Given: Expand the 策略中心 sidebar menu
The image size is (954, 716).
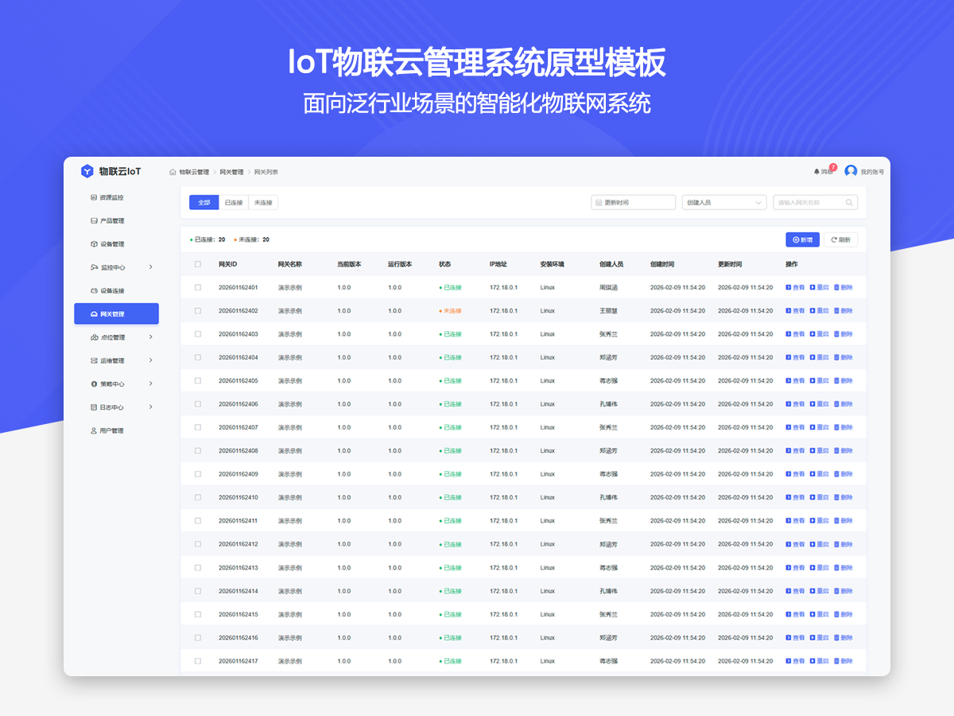Looking at the screenshot, I should (150, 384).
